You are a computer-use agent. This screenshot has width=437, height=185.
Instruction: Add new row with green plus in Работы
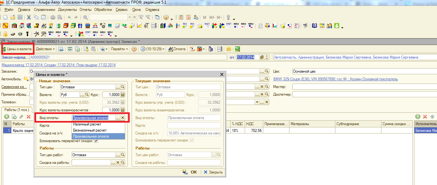pyautogui.click(x=6, y=117)
